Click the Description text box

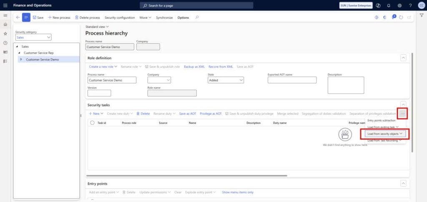[346, 85]
